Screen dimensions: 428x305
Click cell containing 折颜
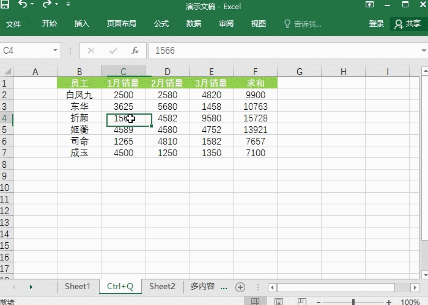(79, 118)
